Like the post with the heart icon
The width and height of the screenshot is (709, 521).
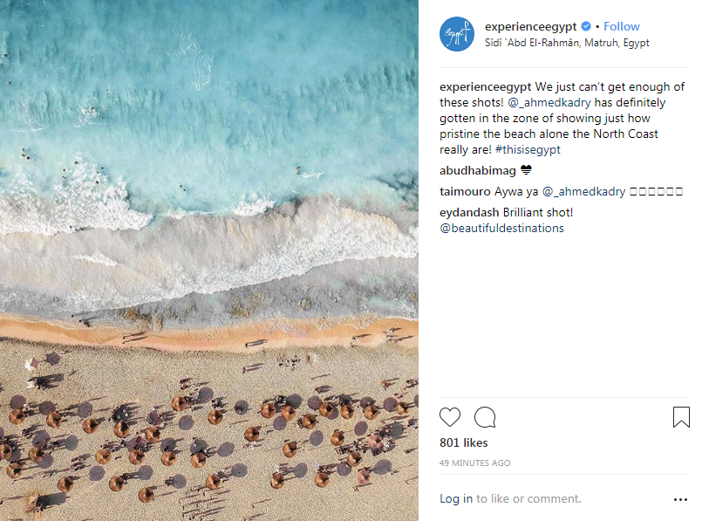pyautogui.click(x=450, y=417)
